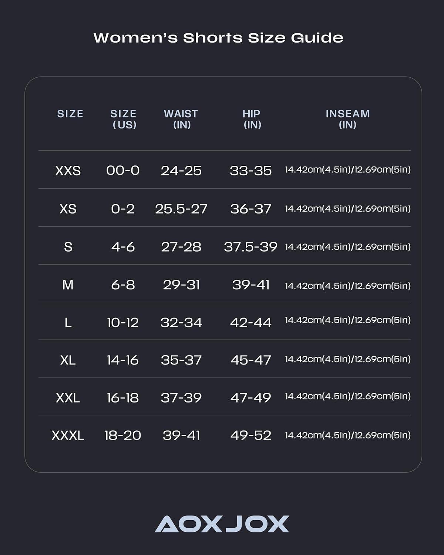Click the 37.5-39 hip measurement
Viewport: 444px width, 555px height.
tap(250, 247)
